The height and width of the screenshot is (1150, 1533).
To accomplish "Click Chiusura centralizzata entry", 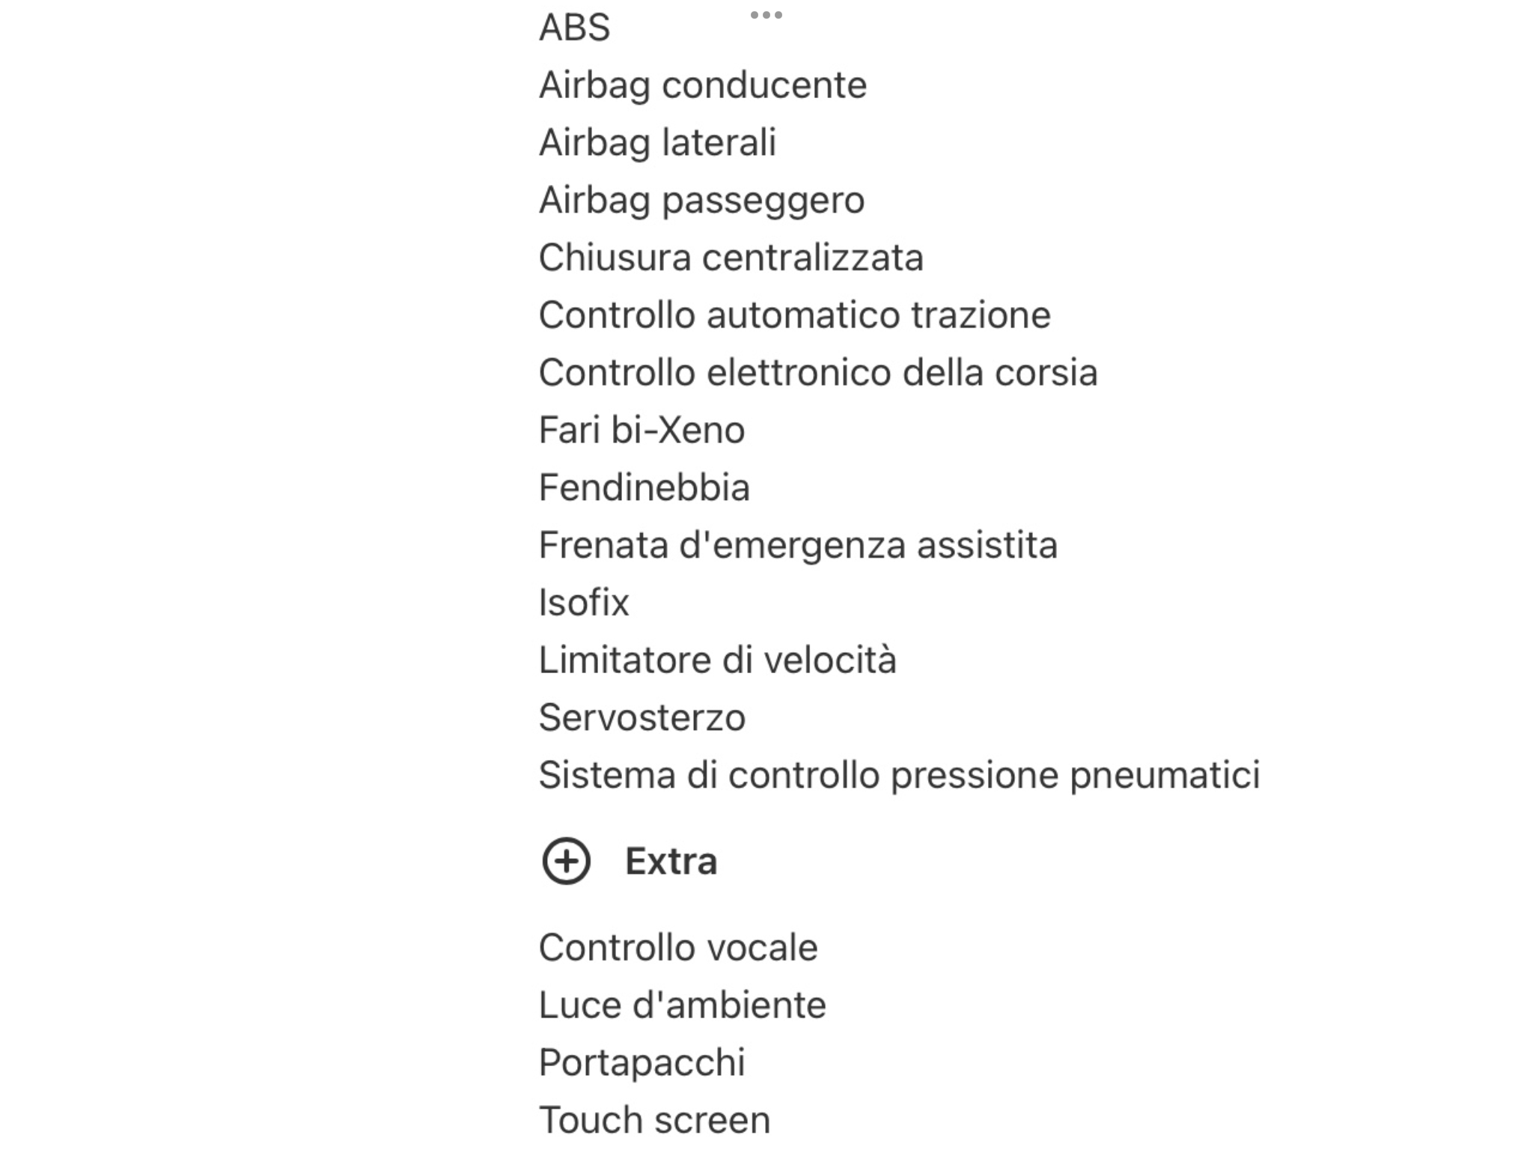I will 731,258.
